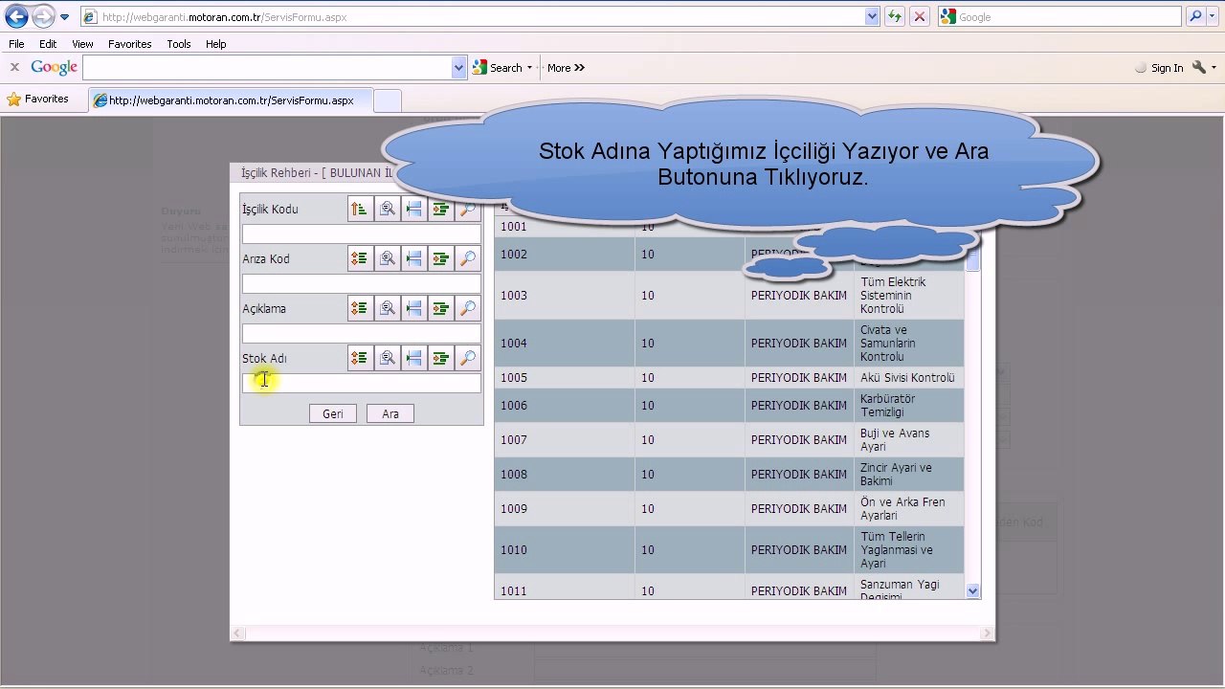Viewport: 1225px width, 689px height.
Task: Click the dialog's horizontal scrollbar right arrow
Action: pyautogui.click(x=986, y=633)
